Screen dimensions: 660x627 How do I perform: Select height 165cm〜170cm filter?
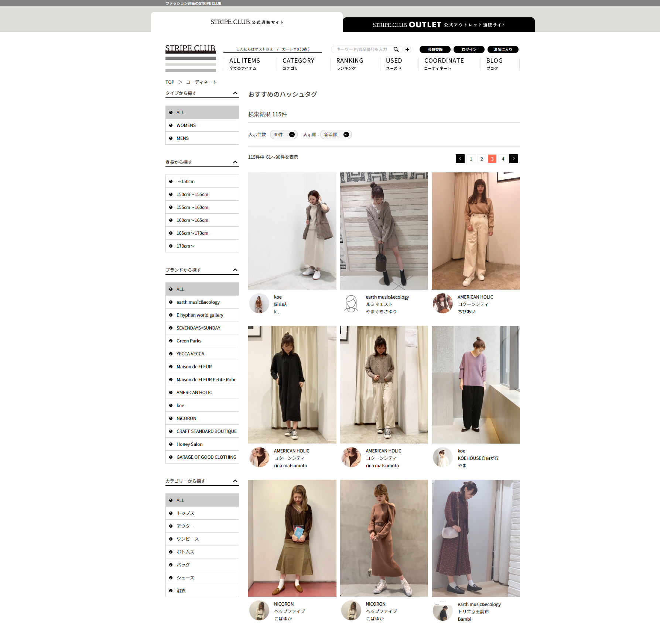[202, 233]
